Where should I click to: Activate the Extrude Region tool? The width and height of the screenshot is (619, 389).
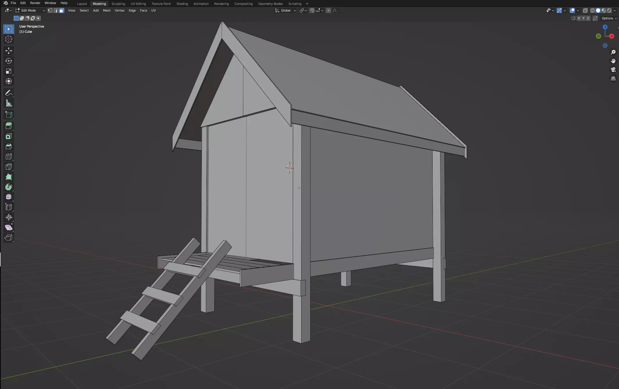(x=8, y=126)
